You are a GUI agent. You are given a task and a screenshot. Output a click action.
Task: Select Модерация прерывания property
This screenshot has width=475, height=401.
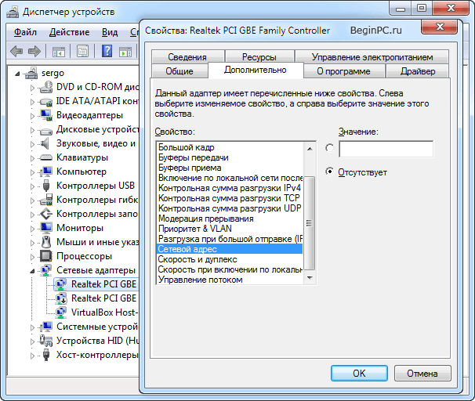[230, 219]
